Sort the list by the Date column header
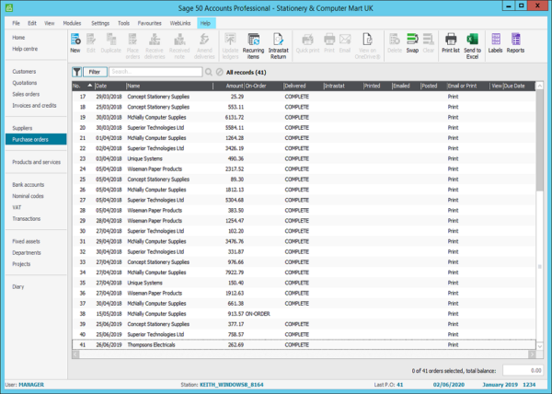Screen dimensions: 552x394 click(100, 85)
